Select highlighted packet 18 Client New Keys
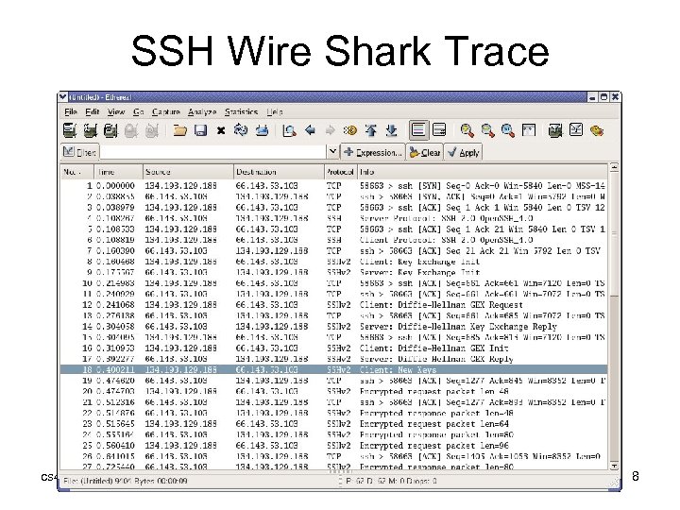680x510 pixels. [x=333, y=370]
